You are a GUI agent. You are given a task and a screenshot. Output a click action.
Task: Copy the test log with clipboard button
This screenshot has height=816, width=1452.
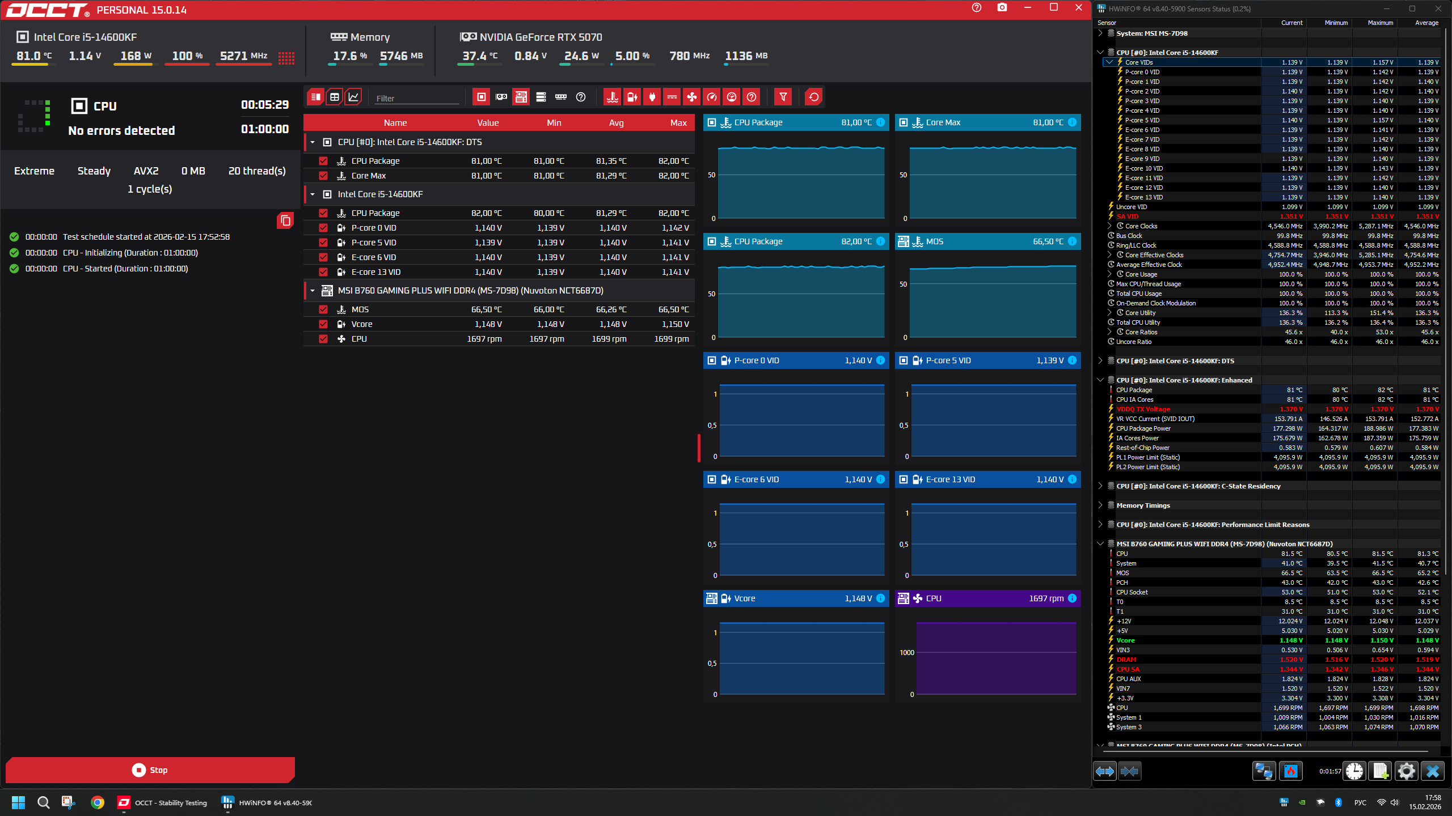click(x=285, y=220)
